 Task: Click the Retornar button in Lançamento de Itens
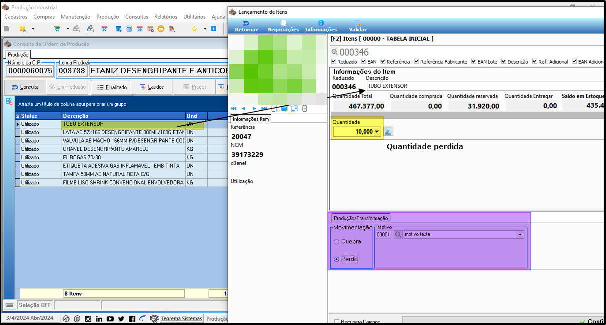tap(246, 26)
